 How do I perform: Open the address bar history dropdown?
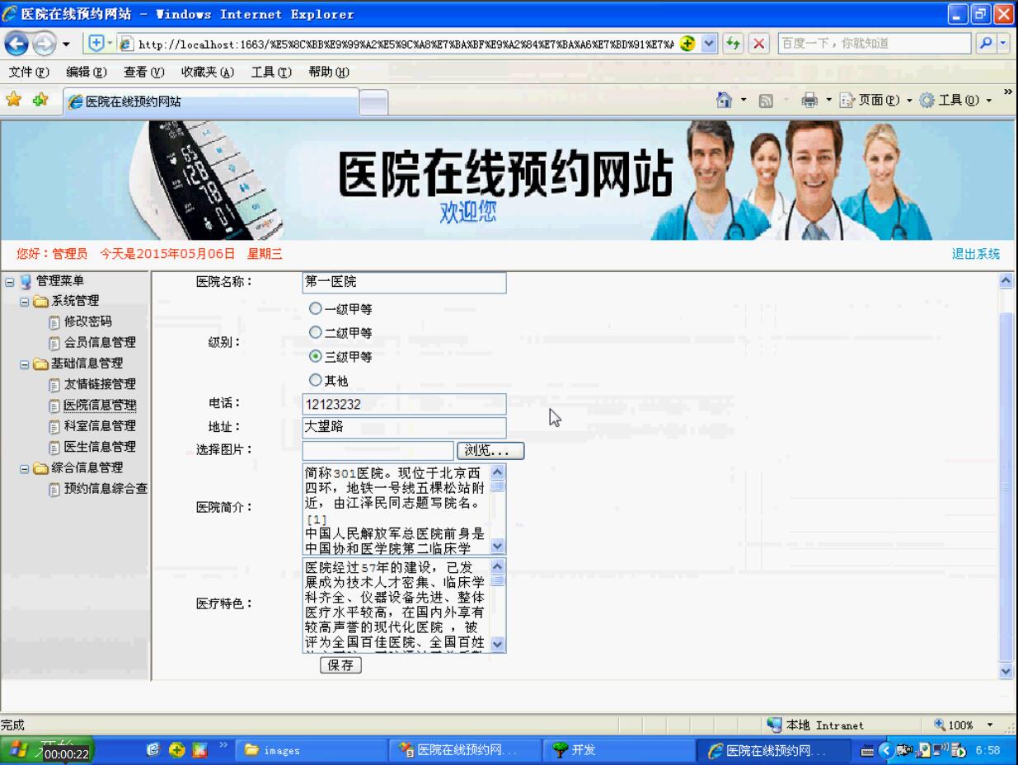point(711,44)
